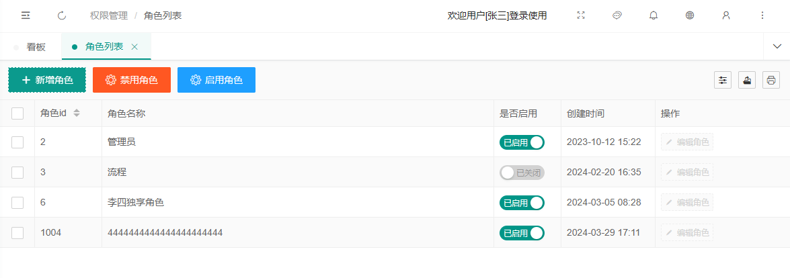790x278 pixels.
Task: Open the notification bell
Action: [x=654, y=15]
